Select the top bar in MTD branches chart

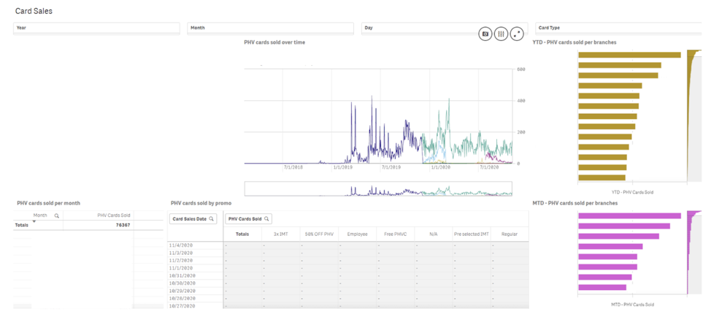click(629, 215)
